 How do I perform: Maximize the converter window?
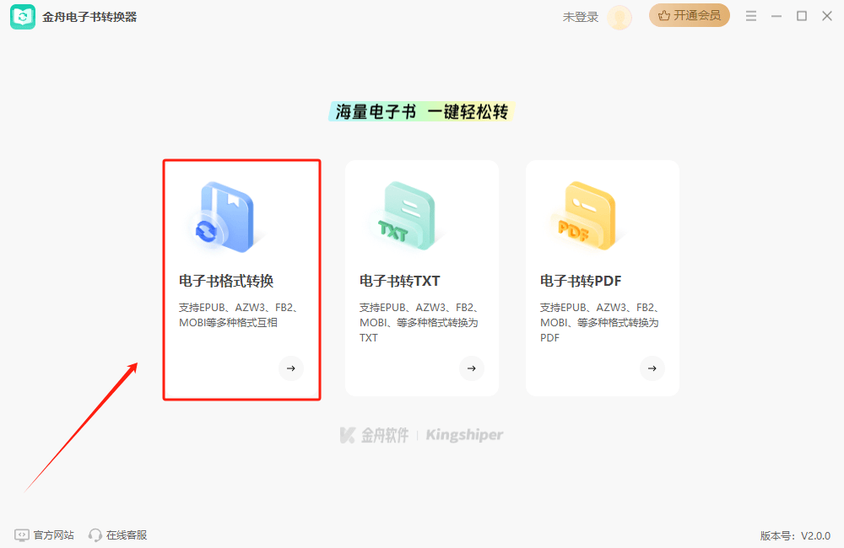802,16
